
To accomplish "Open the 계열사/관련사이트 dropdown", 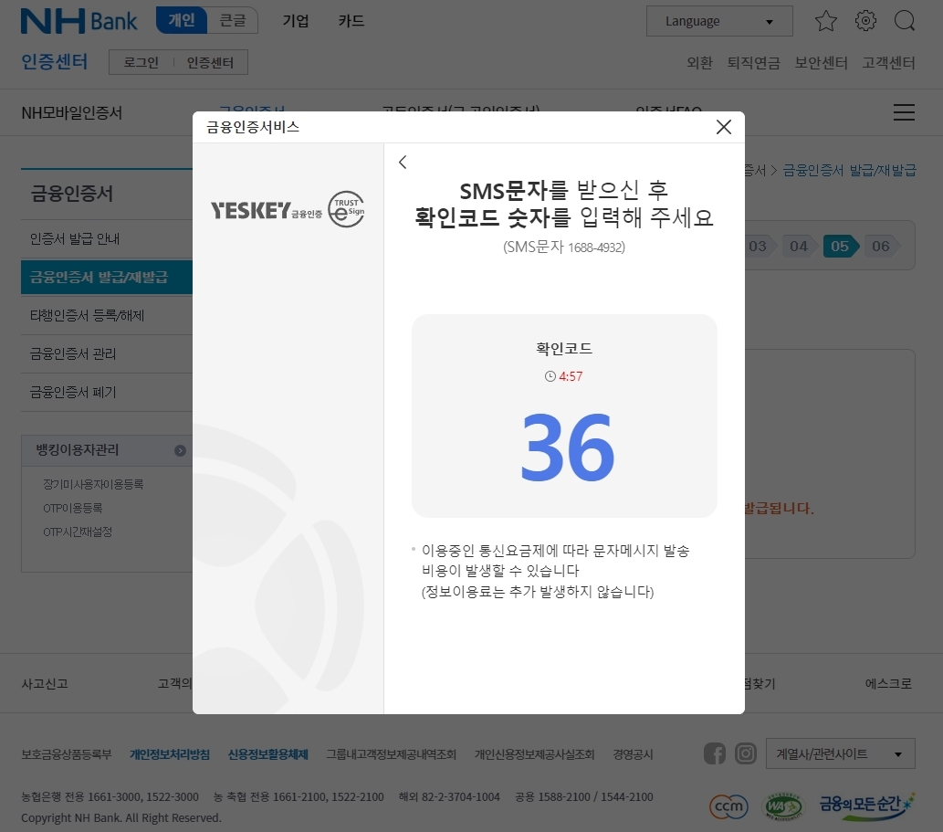I will [840, 753].
